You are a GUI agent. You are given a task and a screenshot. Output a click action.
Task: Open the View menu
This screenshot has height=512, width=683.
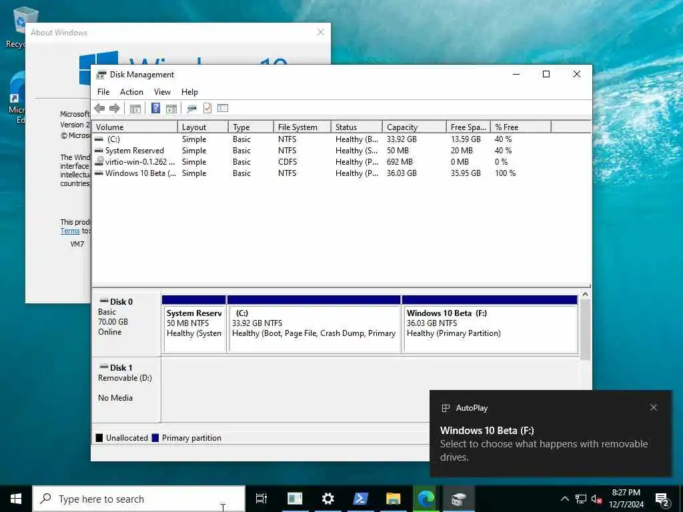click(162, 92)
